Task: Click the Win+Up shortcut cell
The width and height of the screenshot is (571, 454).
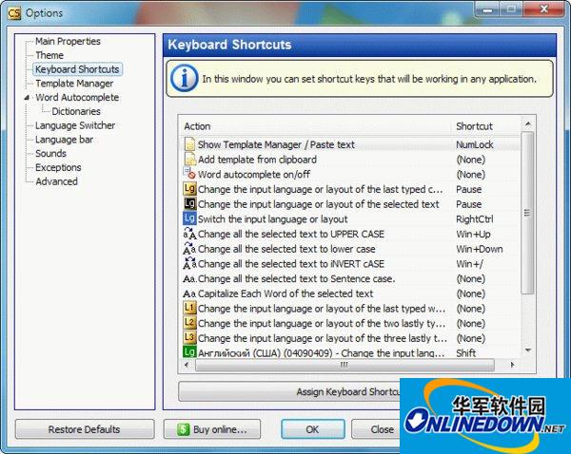Action: (x=473, y=234)
